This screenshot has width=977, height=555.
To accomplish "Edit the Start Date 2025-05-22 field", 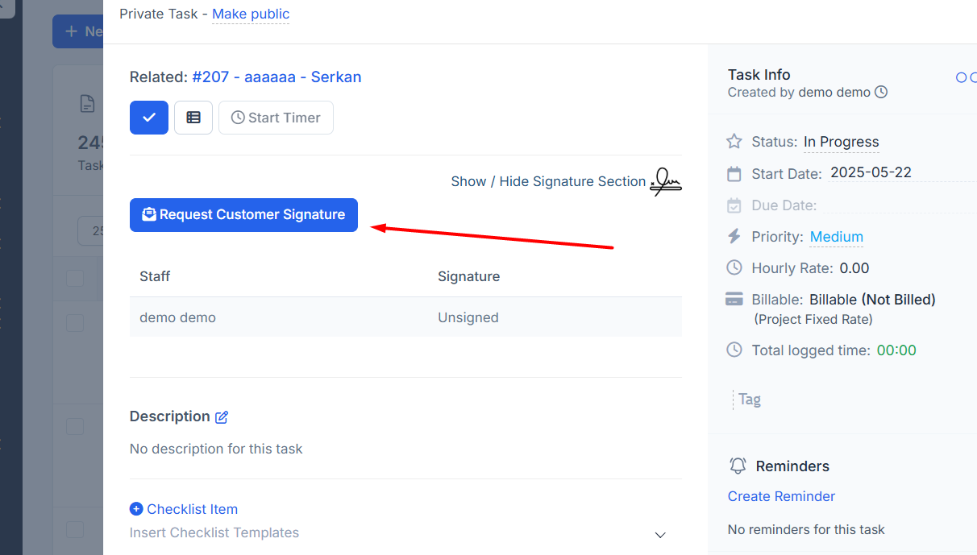I will [x=871, y=172].
